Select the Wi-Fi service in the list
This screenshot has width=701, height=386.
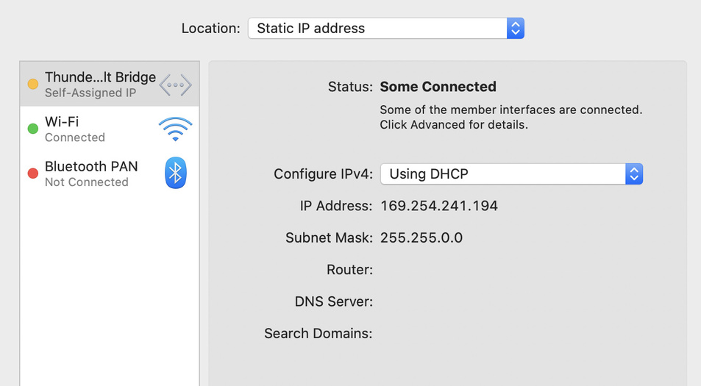tap(62, 121)
